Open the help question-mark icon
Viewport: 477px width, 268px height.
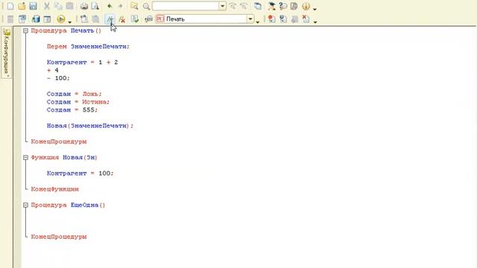click(x=283, y=6)
